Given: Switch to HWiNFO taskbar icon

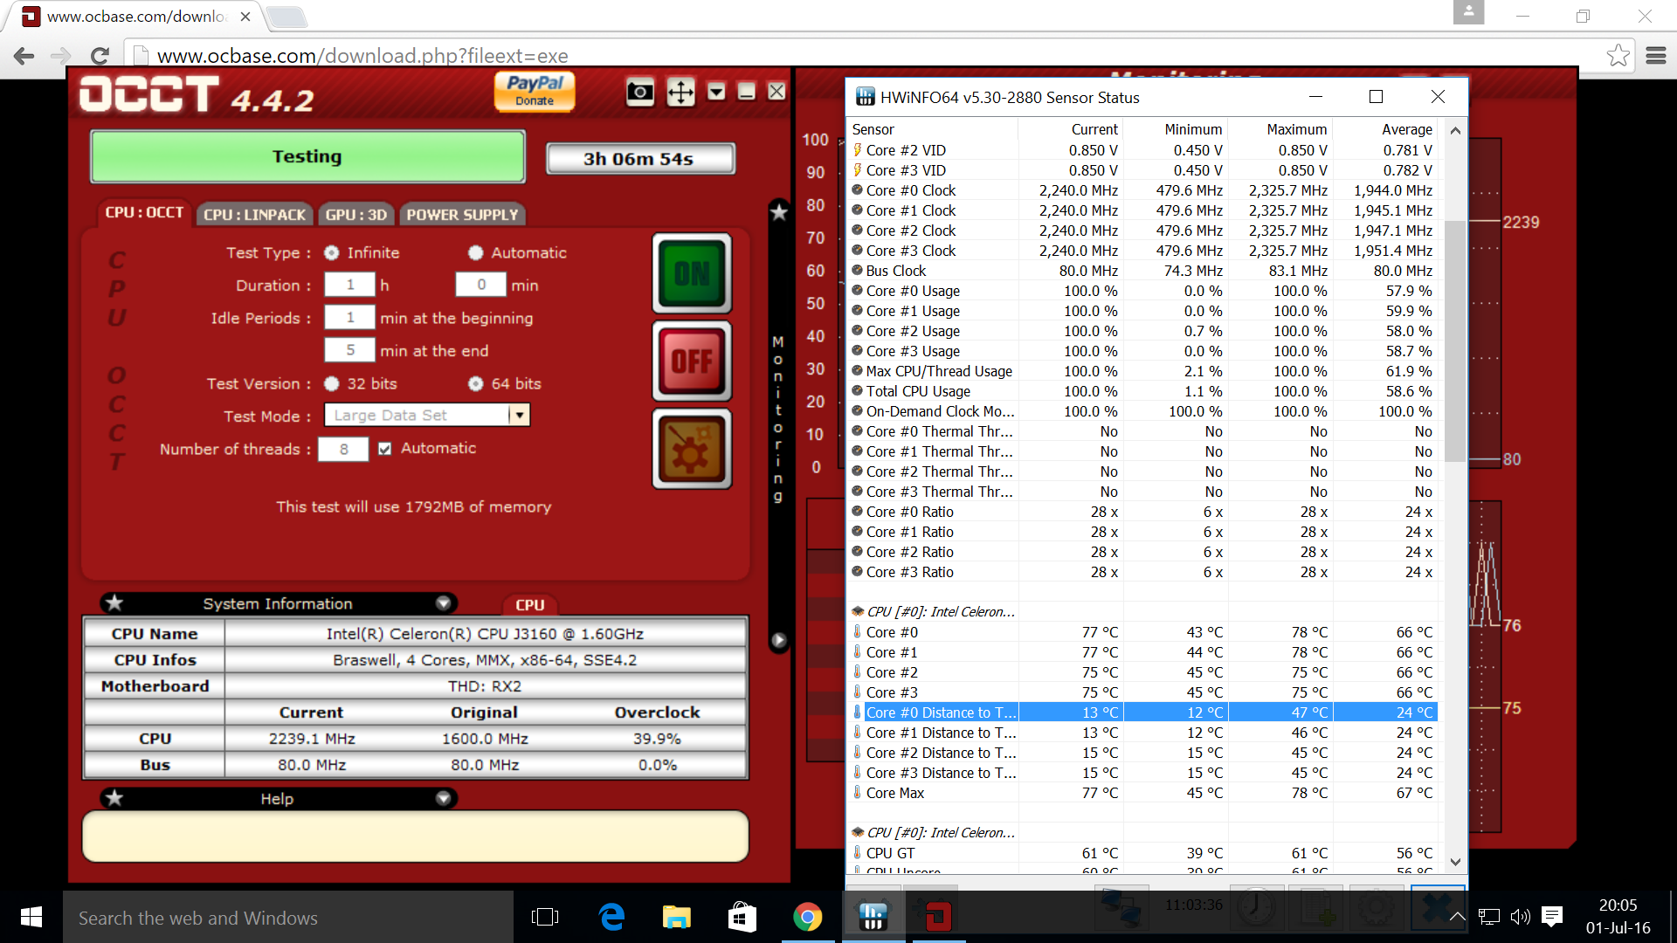Looking at the screenshot, I should [873, 917].
